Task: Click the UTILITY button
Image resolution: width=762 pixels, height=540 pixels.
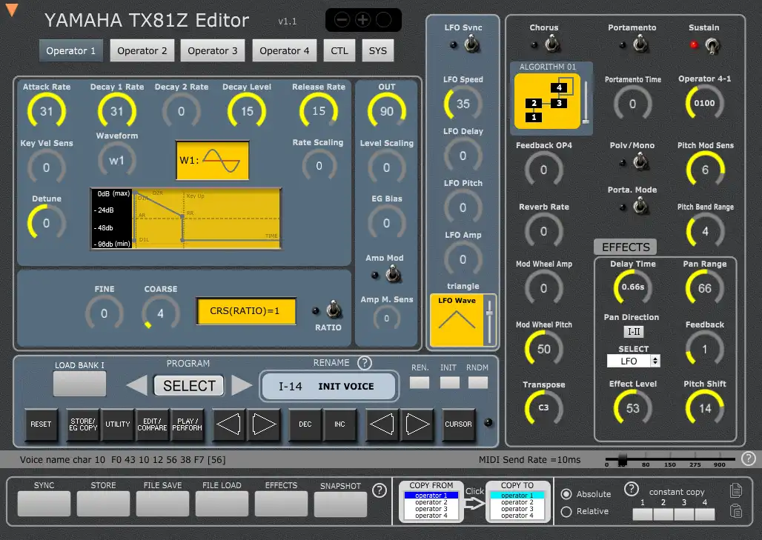Action: (x=118, y=424)
